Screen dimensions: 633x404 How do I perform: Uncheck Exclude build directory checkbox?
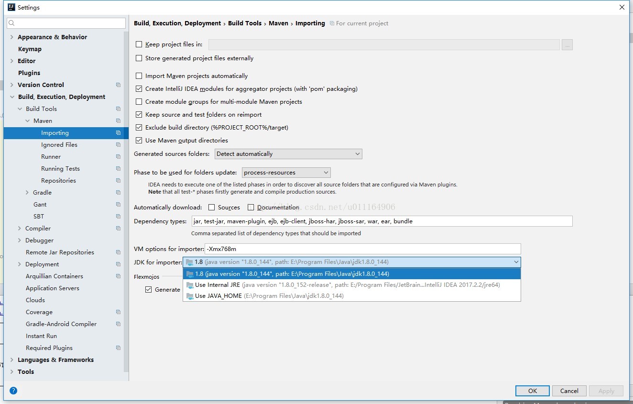point(139,128)
